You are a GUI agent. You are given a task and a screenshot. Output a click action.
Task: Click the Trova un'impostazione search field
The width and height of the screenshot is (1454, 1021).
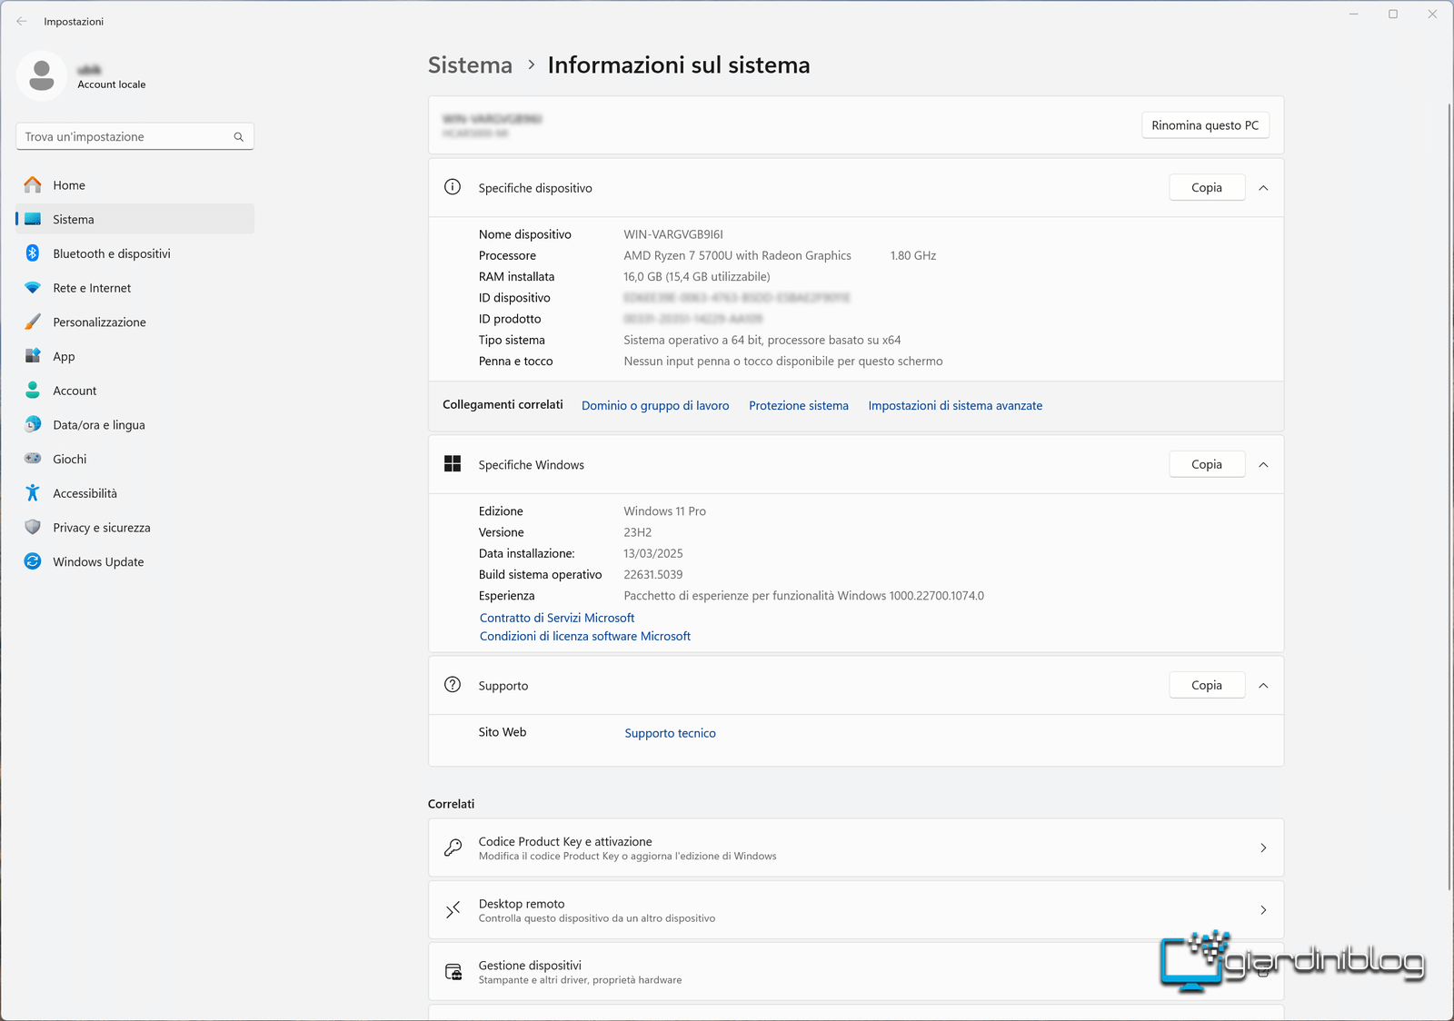point(125,137)
